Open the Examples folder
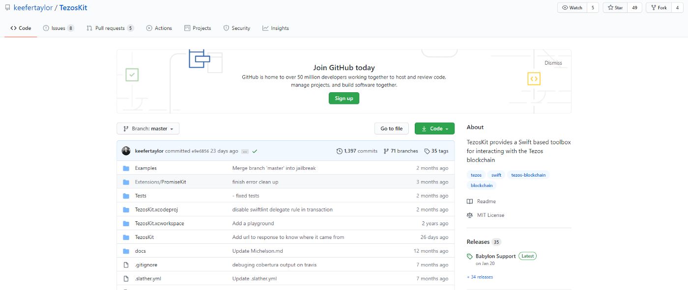 146,168
